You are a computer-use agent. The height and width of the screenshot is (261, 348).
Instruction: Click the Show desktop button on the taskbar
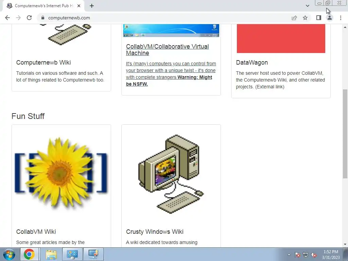click(346, 254)
